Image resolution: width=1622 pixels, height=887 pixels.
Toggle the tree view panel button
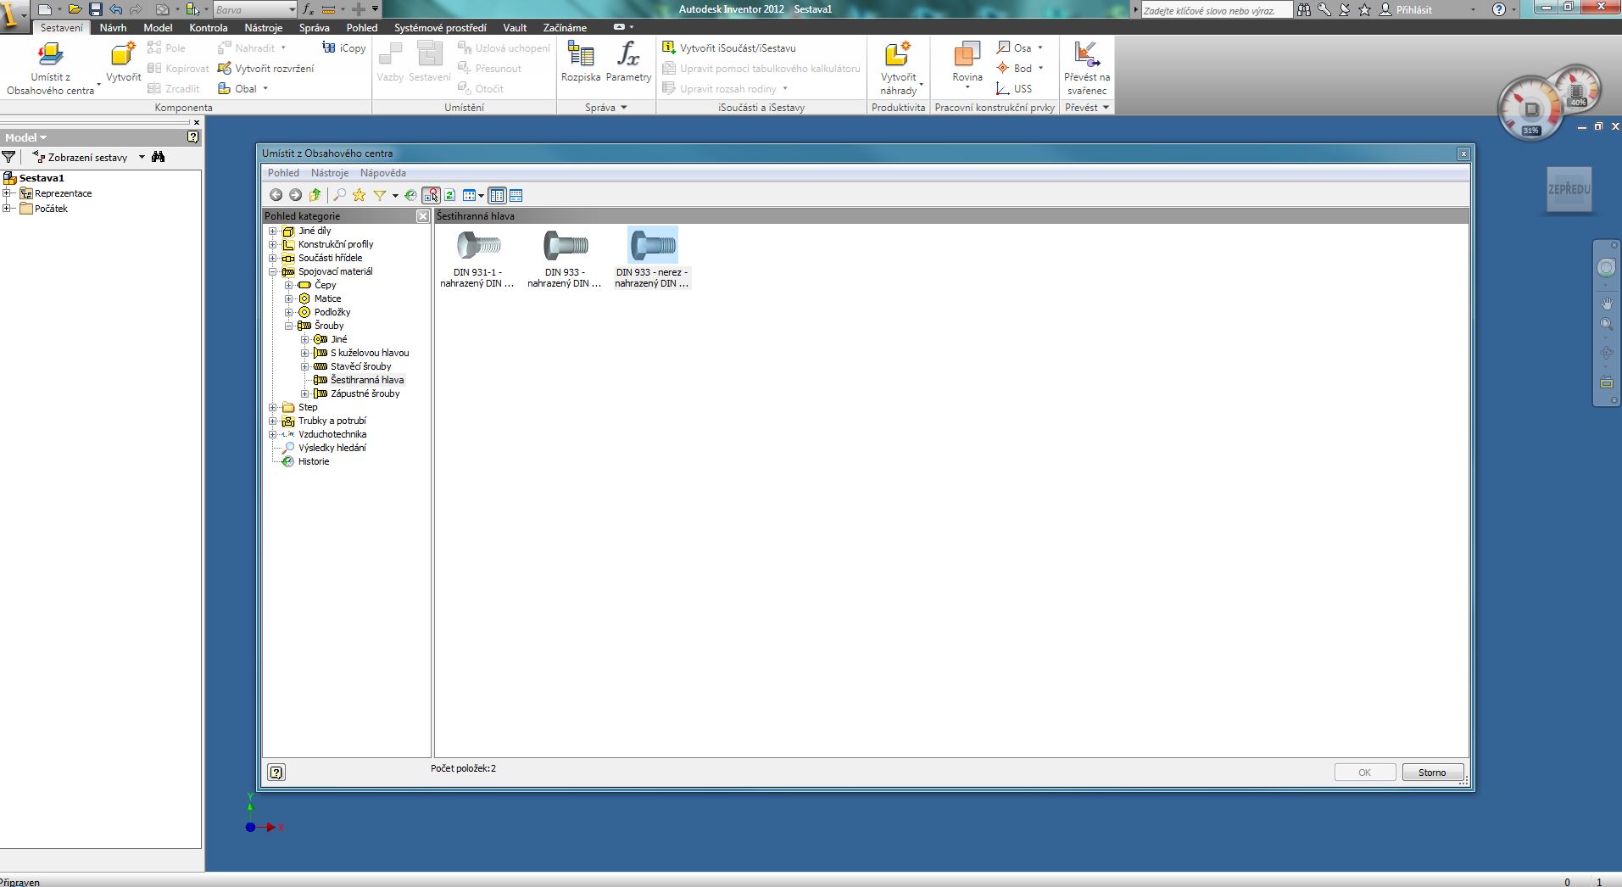point(497,195)
